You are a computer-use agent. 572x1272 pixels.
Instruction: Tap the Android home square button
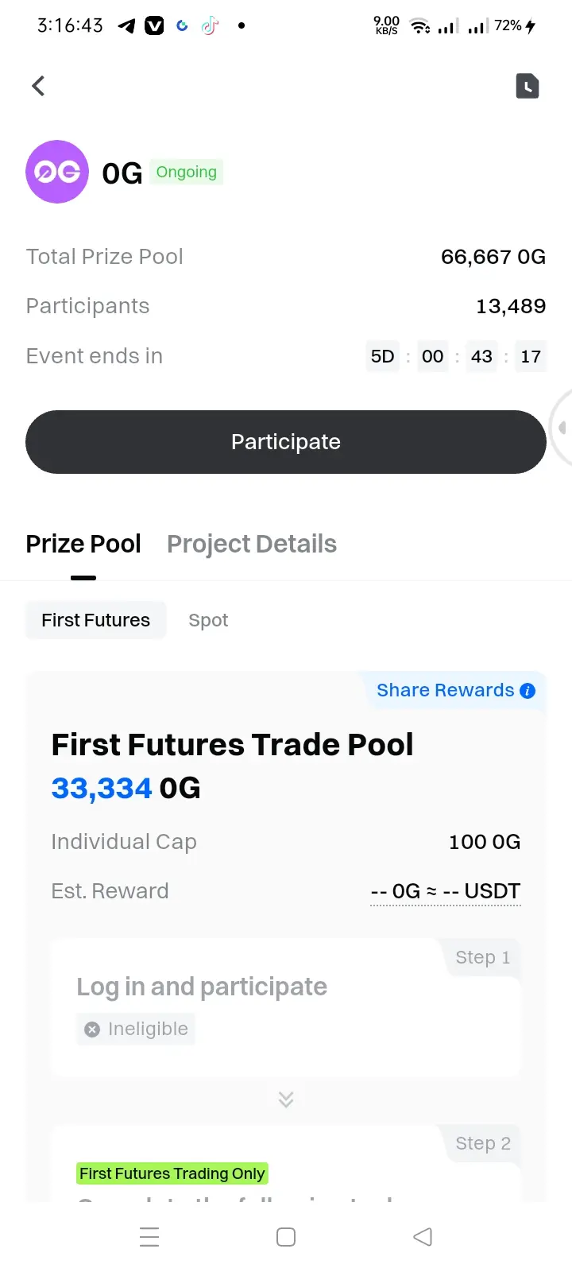pyautogui.click(x=286, y=1237)
